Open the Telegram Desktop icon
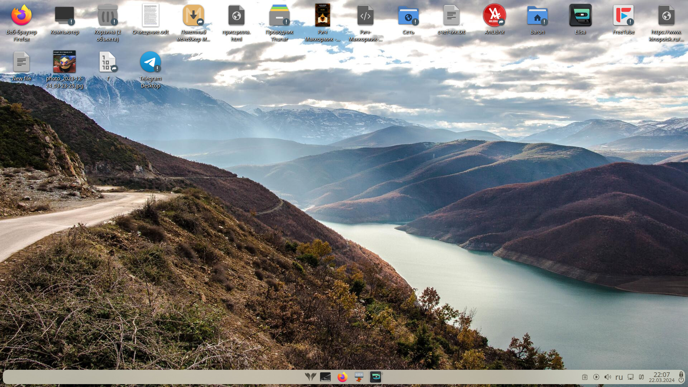The height and width of the screenshot is (387, 688). click(150, 62)
